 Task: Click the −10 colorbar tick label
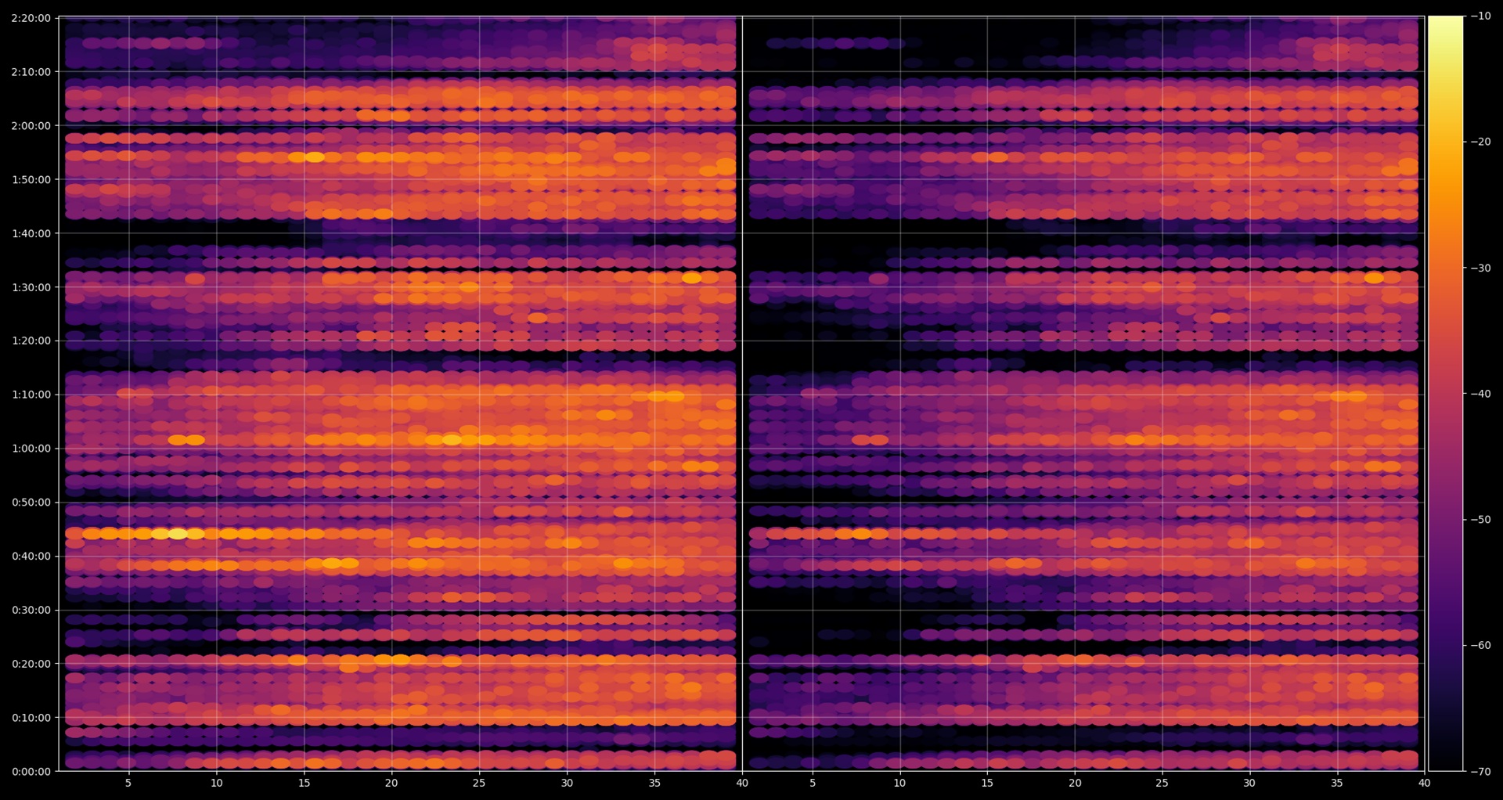click(x=1481, y=16)
